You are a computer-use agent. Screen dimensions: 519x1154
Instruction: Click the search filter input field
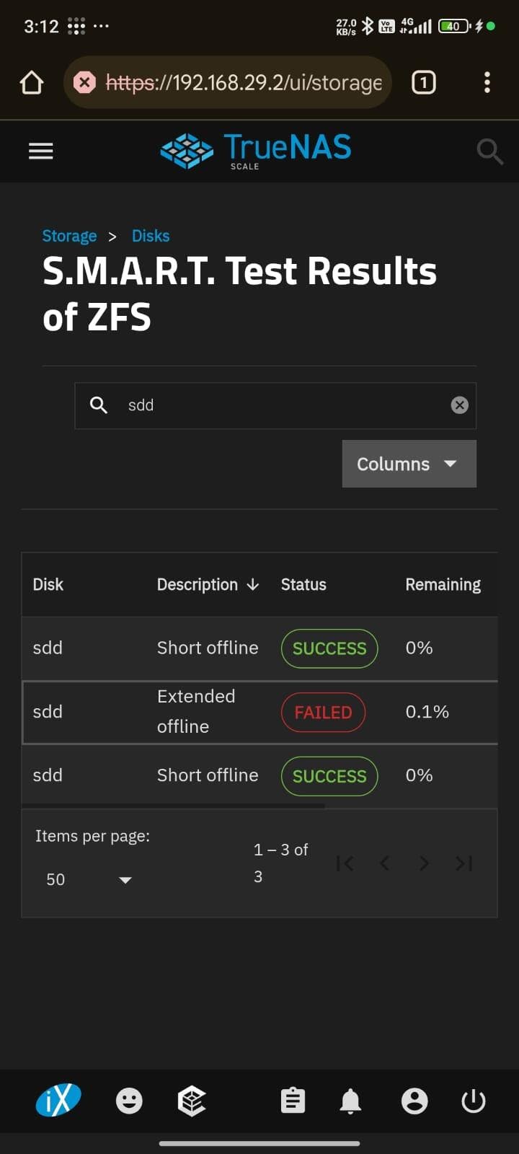[281, 405]
